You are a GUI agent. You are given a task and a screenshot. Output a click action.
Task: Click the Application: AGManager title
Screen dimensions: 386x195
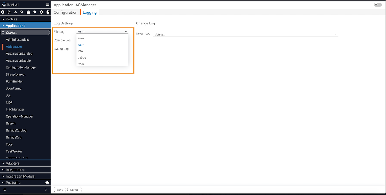tap(75, 5)
